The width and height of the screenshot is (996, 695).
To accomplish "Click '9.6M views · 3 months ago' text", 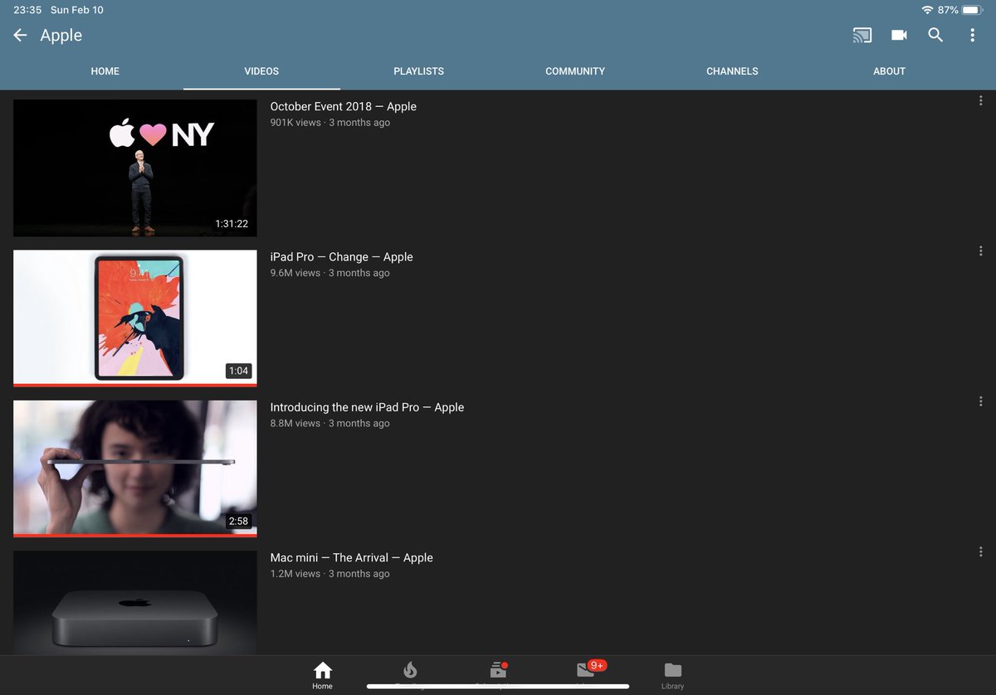I will (x=330, y=273).
